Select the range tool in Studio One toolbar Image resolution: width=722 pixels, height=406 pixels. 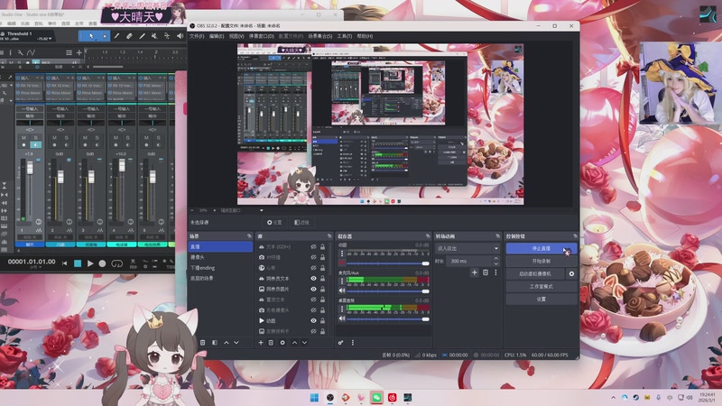pos(104,36)
